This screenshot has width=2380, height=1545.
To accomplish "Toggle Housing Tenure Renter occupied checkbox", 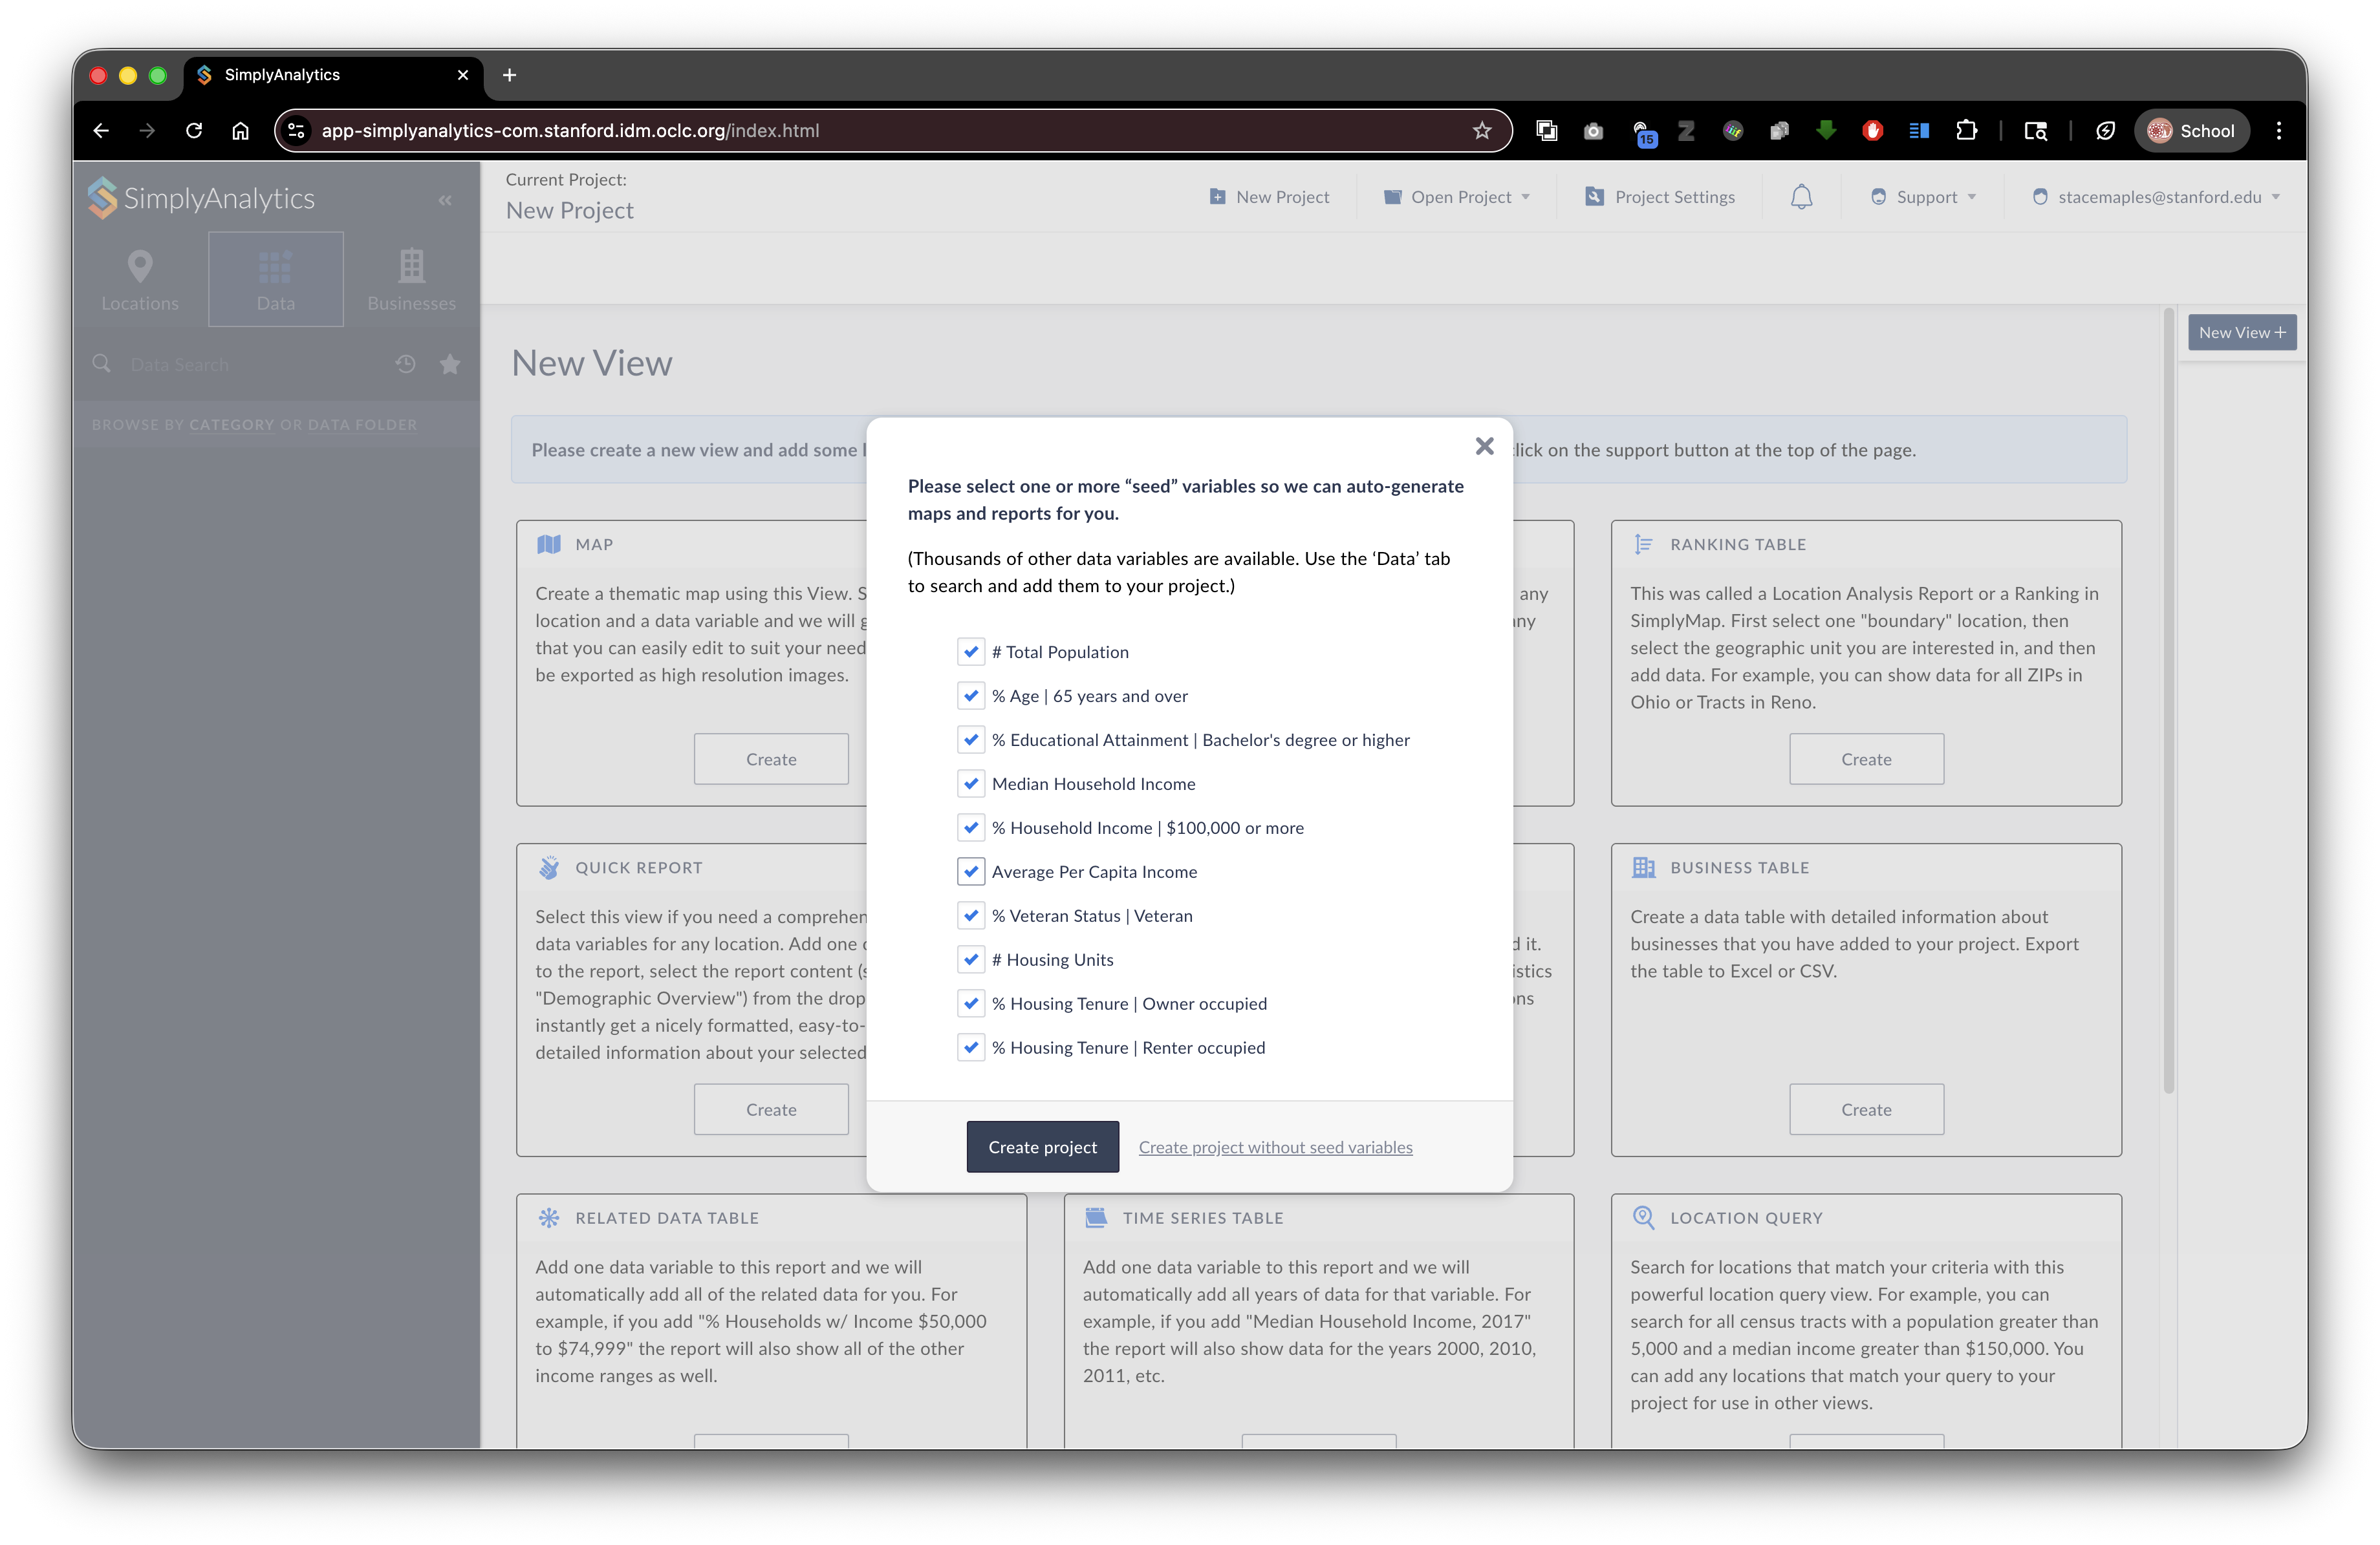I will (970, 1047).
